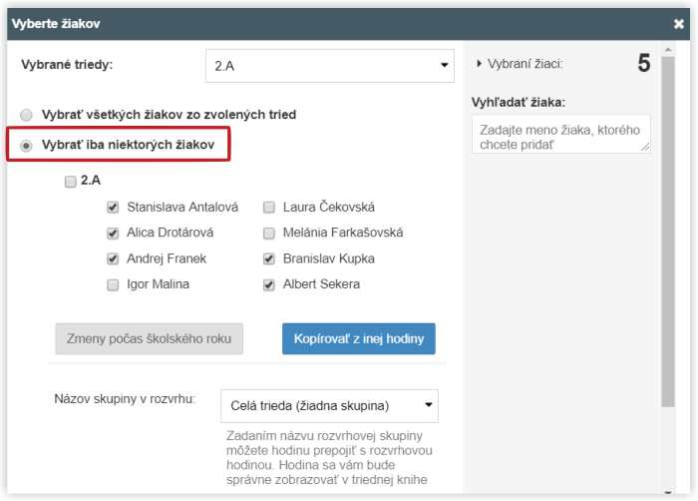This screenshot has width=698, height=501.
Task: Click the Vyhľadať žiaka search field
Action: (x=560, y=133)
